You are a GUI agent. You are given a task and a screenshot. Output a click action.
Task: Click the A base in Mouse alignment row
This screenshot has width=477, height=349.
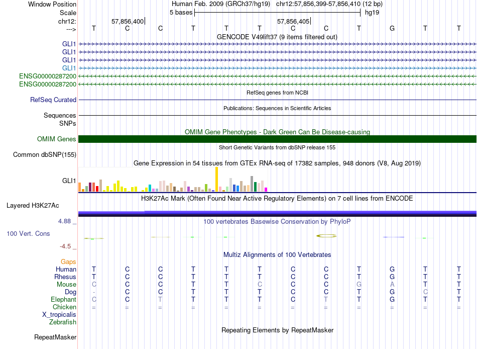pos(392,285)
